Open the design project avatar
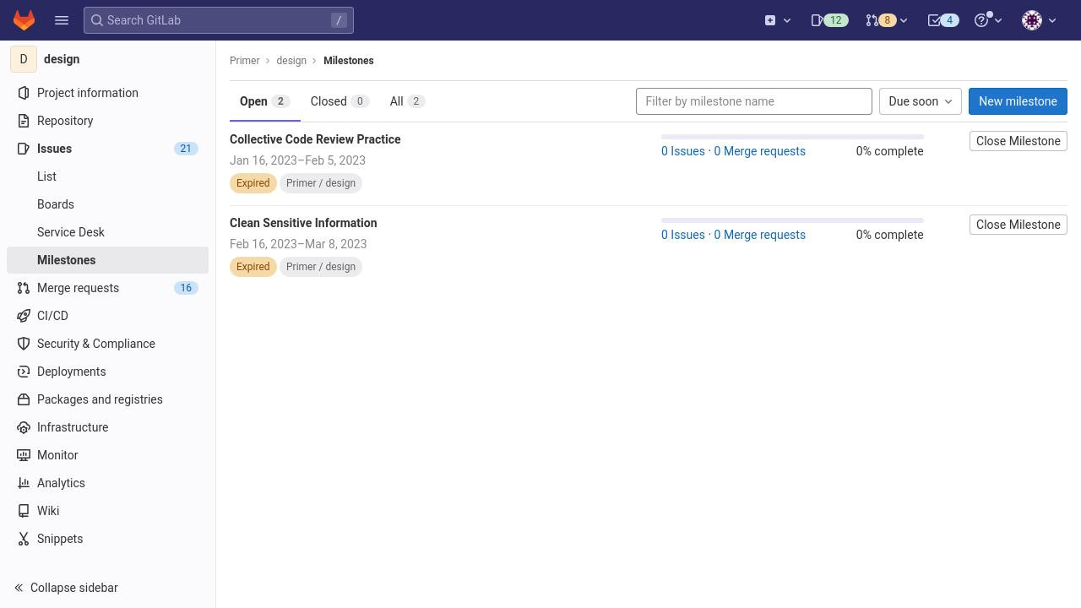This screenshot has height=608, width=1081. tap(24, 59)
